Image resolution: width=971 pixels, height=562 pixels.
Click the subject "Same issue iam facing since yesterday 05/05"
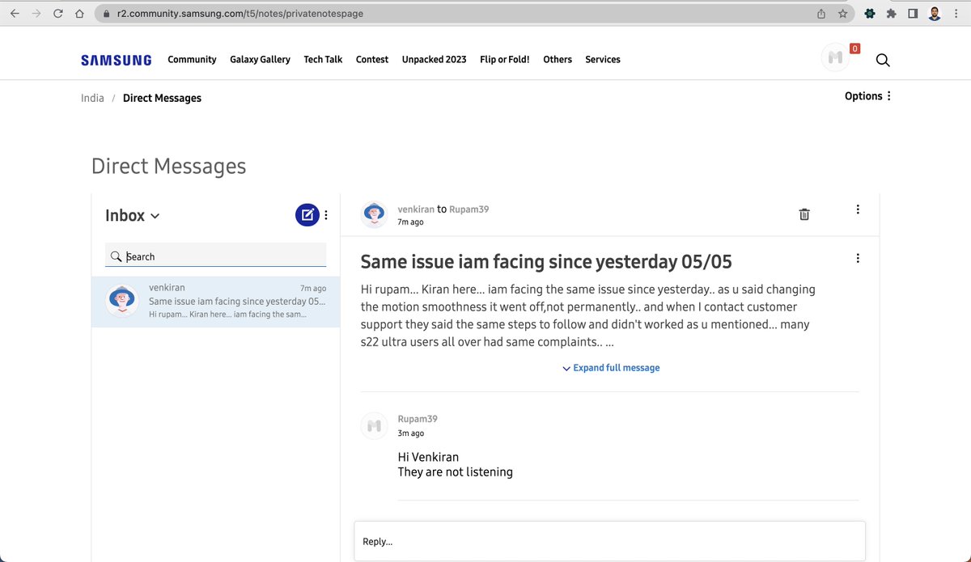coord(546,262)
